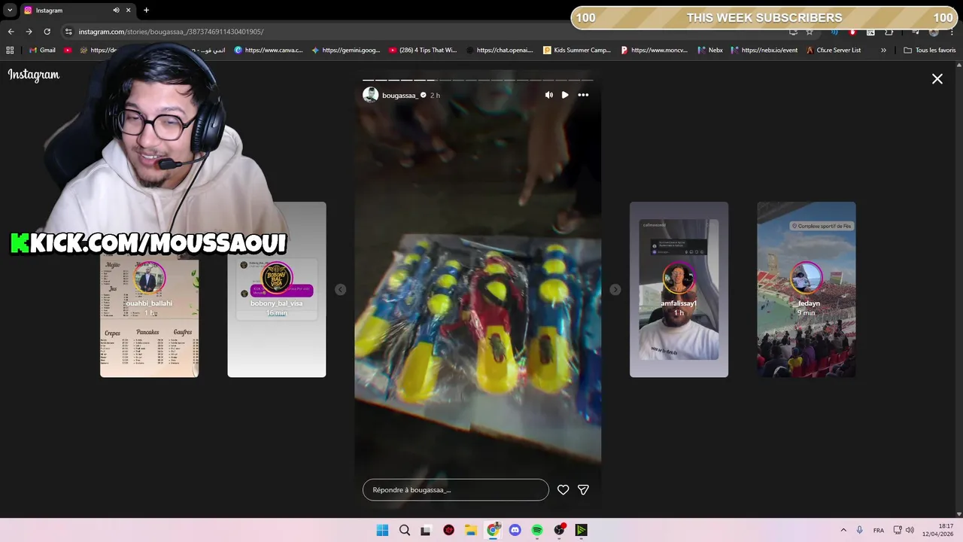Open Task View on the taskbar
Screen dimensions: 963x542
[x=426, y=530]
